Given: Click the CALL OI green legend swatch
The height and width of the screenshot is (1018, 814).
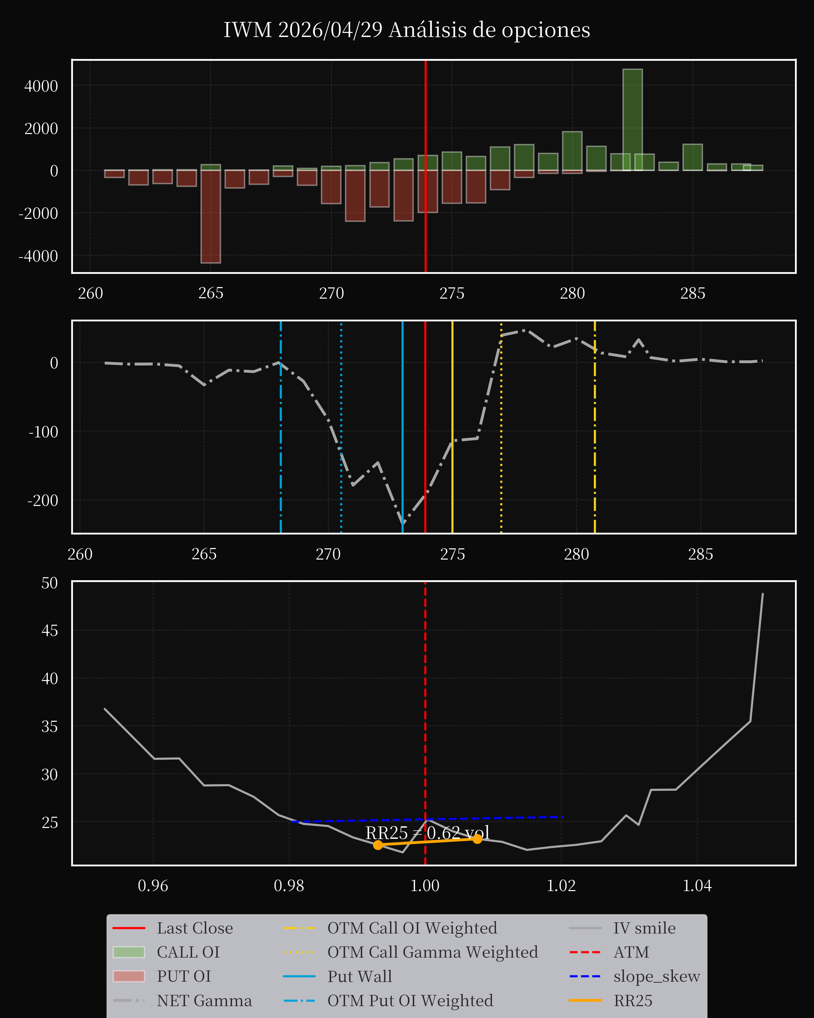Looking at the screenshot, I should (x=129, y=953).
